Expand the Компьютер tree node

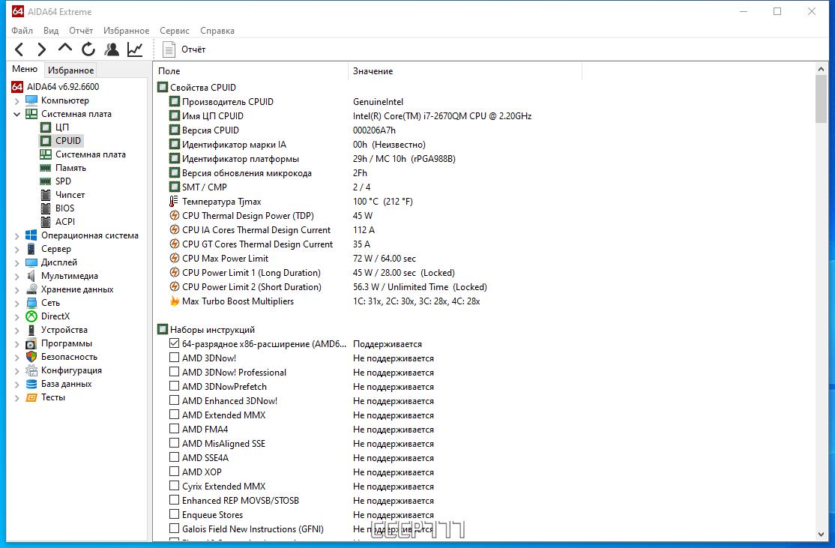(16, 100)
